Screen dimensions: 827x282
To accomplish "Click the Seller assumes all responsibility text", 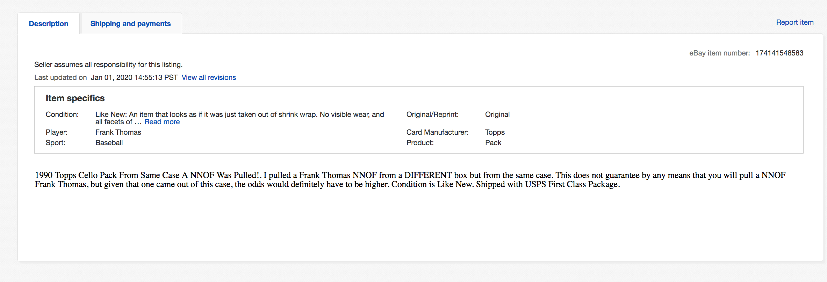I will coord(108,65).
